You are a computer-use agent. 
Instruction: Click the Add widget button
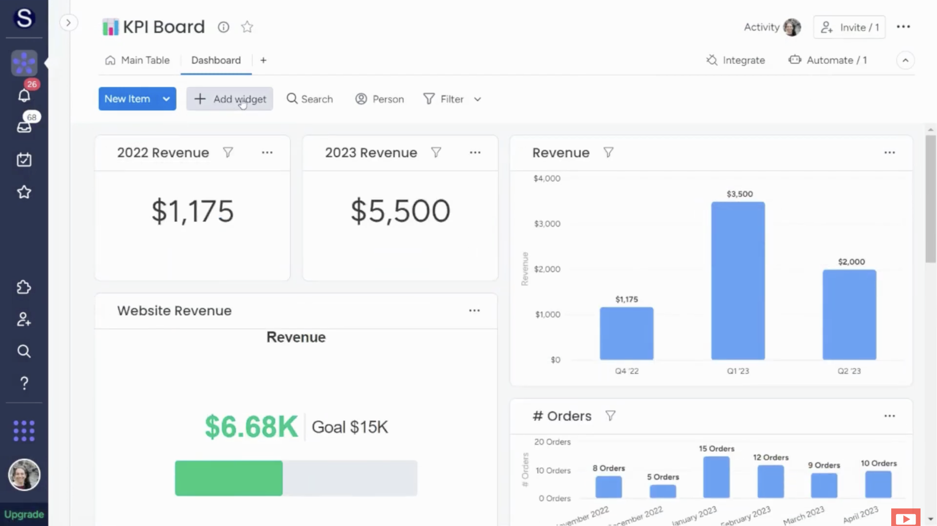pyautogui.click(x=230, y=99)
